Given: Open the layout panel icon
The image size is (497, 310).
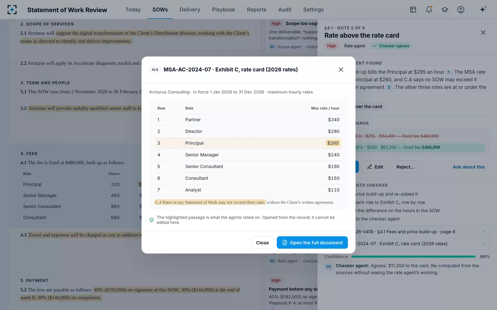Looking at the screenshot, I should coord(413,10).
